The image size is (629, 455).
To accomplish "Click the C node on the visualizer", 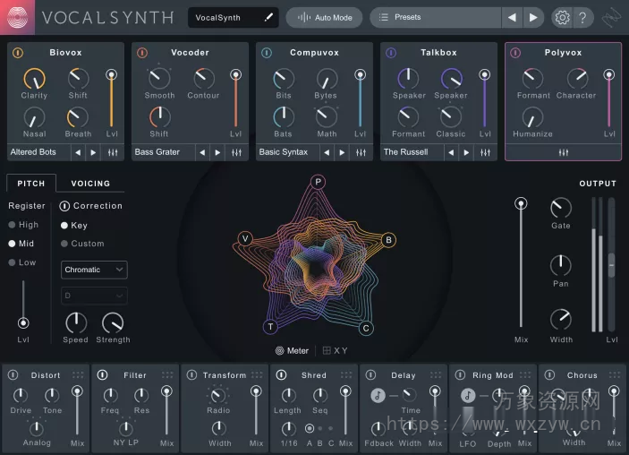I will click(366, 328).
